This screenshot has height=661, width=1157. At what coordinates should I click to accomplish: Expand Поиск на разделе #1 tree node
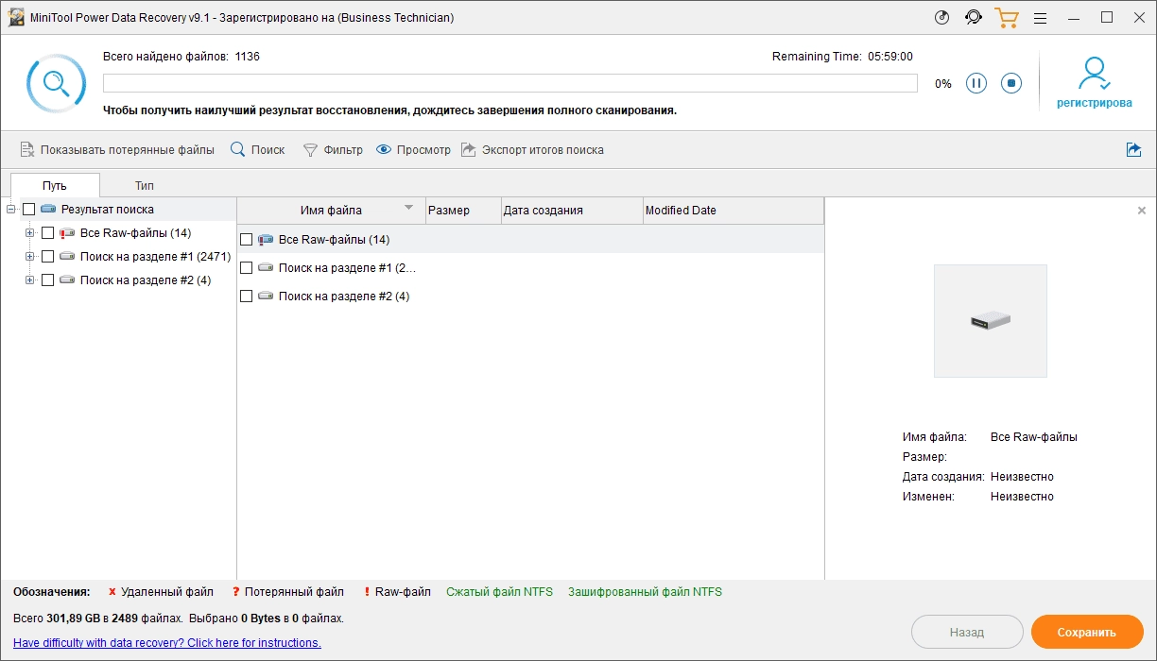pyautogui.click(x=30, y=256)
